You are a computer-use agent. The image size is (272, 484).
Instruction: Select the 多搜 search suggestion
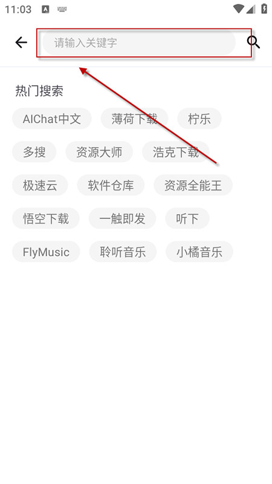[x=34, y=152]
